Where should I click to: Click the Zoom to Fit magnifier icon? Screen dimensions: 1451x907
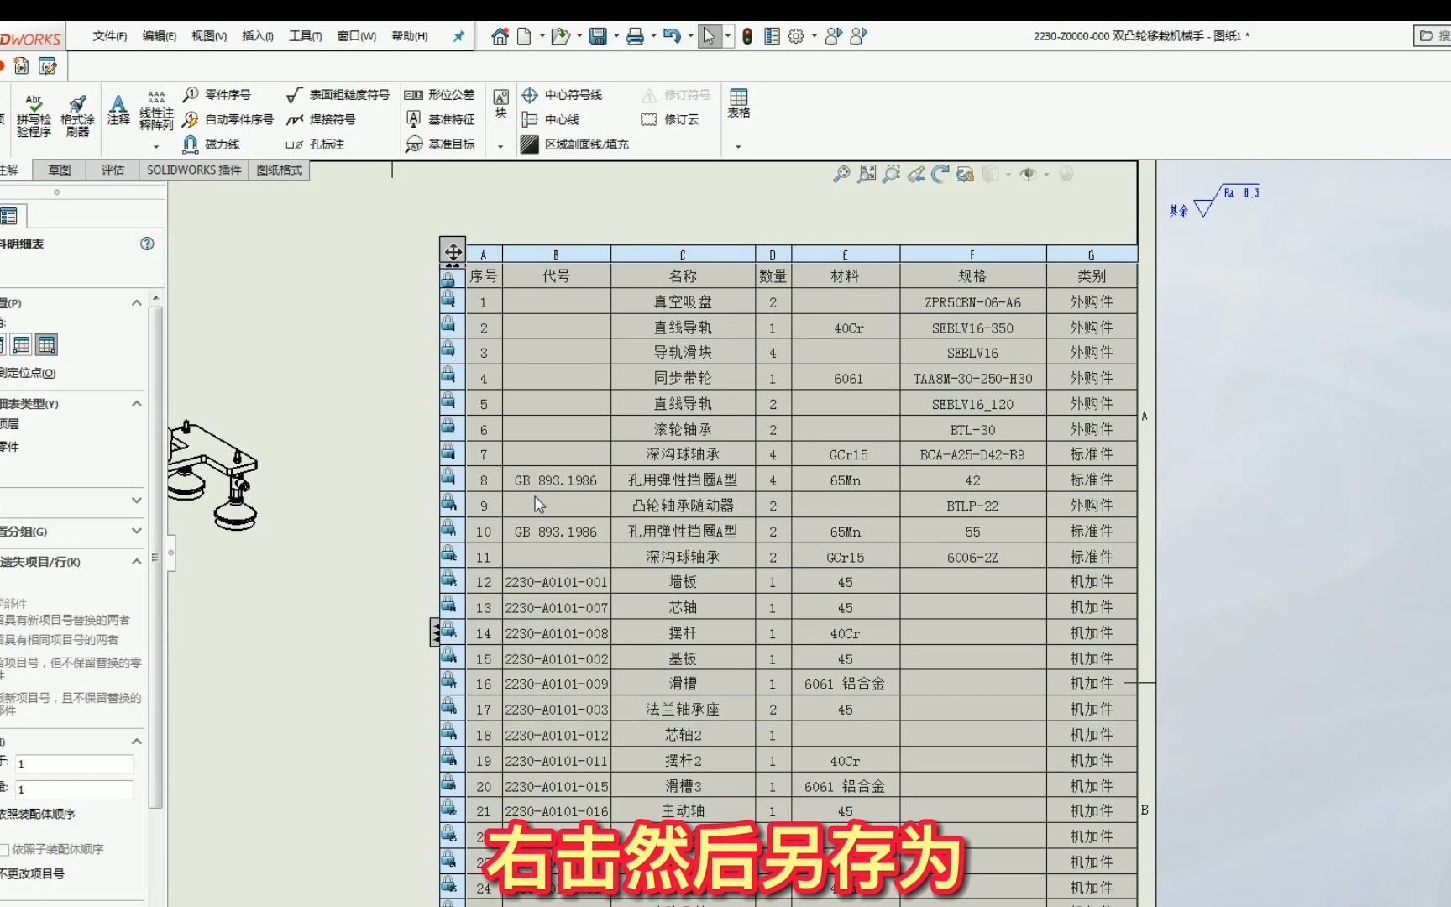[841, 174]
